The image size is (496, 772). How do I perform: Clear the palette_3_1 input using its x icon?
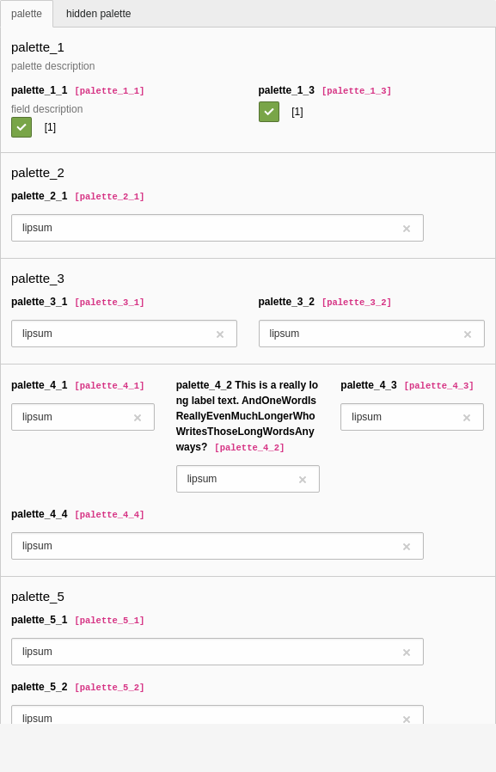[x=220, y=334]
